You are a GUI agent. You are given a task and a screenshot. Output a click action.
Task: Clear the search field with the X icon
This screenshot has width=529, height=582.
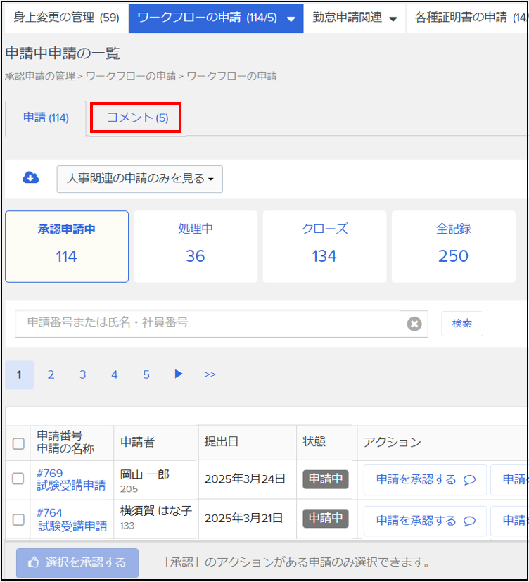tap(414, 324)
